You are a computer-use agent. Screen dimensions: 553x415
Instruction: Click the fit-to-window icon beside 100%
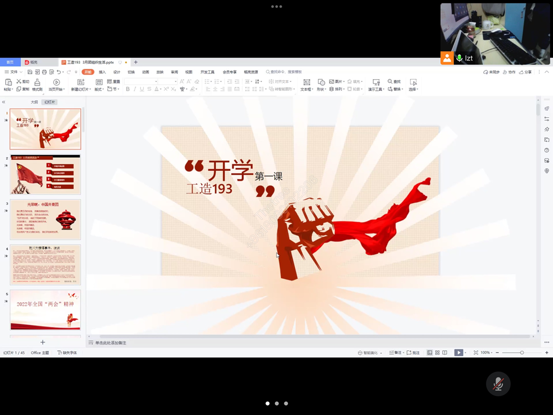pyautogui.click(x=476, y=352)
